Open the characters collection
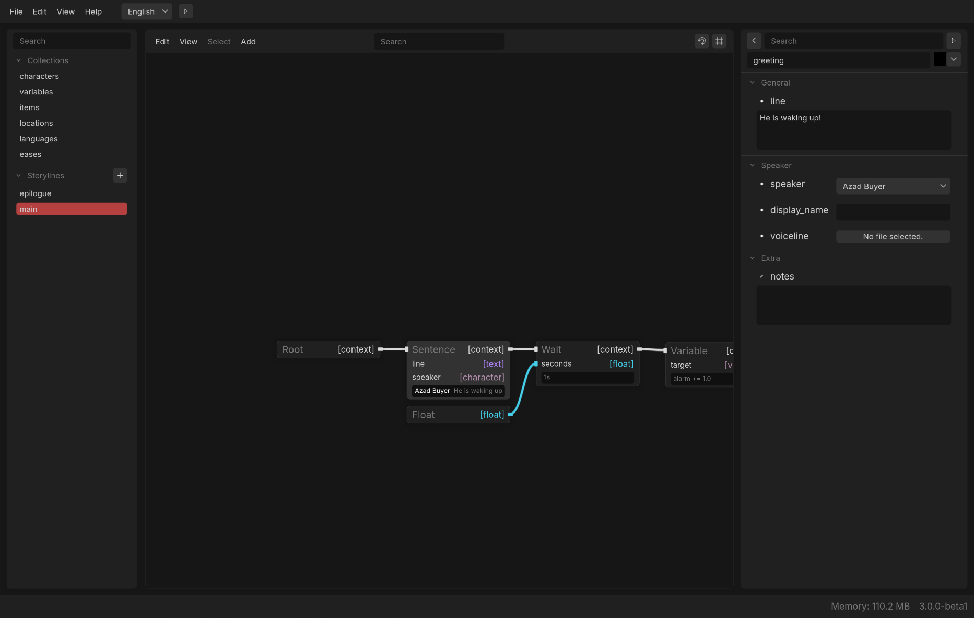The width and height of the screenshot is (974, 618). [72, 76]
